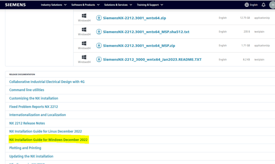275x164 pixels.
Task: Open the Training & Support menu
Action: click(148, 5)
